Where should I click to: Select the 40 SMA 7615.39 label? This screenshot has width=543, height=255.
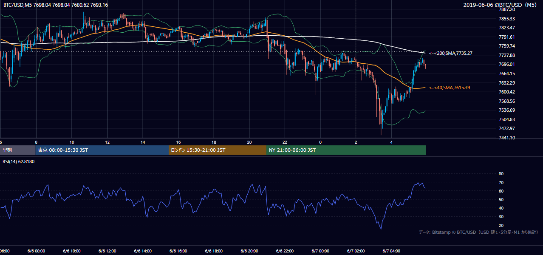point(449,88)
